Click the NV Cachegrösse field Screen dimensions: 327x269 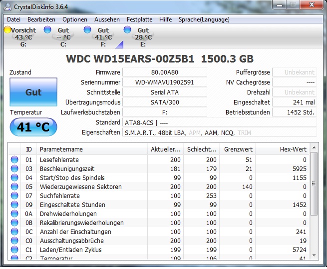(295, 82)
